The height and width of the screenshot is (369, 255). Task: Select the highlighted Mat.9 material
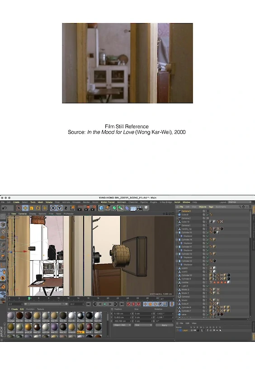80,327
